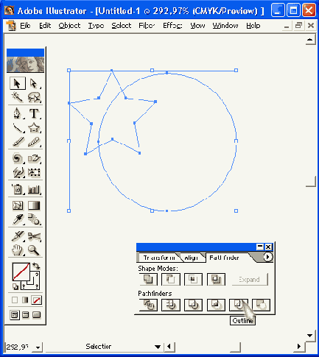Select the Slice tool
319x357 pixels.
18,236
